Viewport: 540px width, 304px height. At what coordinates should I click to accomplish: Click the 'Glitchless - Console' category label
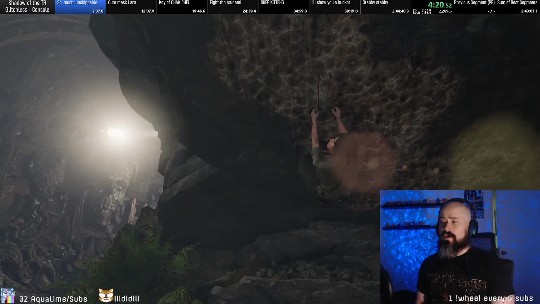(27, 10)
